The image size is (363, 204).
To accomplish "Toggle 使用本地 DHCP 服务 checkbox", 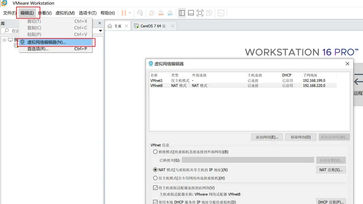I will coord(155,202).
